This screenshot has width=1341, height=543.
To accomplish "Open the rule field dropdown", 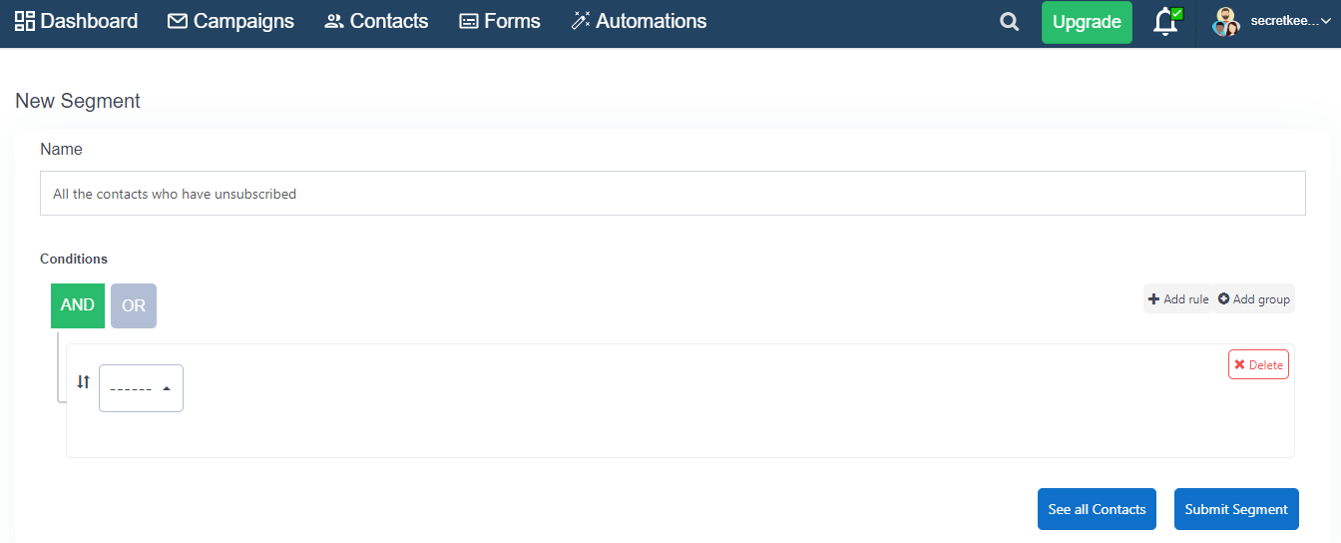I will (x=141, y=388).
